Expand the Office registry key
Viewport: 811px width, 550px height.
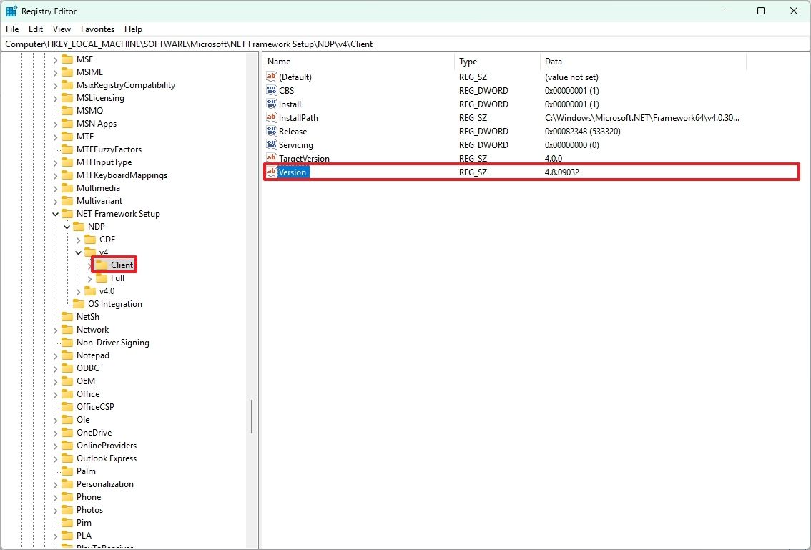pos(55,393)
